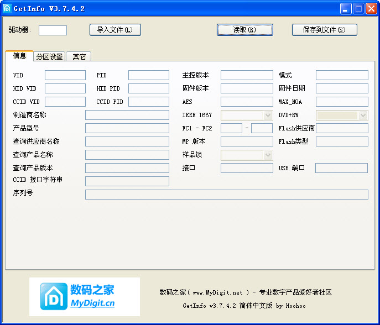Image resolution: width=380 pixels, height=325 pixels.
Task: Click the 主控版本 text field
Action: 246,75
